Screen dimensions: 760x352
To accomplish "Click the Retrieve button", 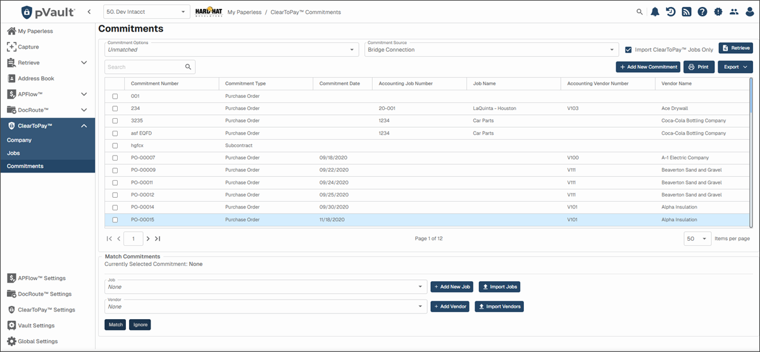I will point(735,48).
